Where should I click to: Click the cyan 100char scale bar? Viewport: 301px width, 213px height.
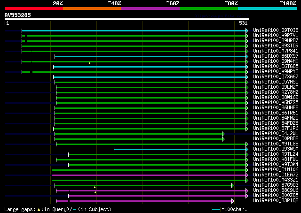(216, 210)
